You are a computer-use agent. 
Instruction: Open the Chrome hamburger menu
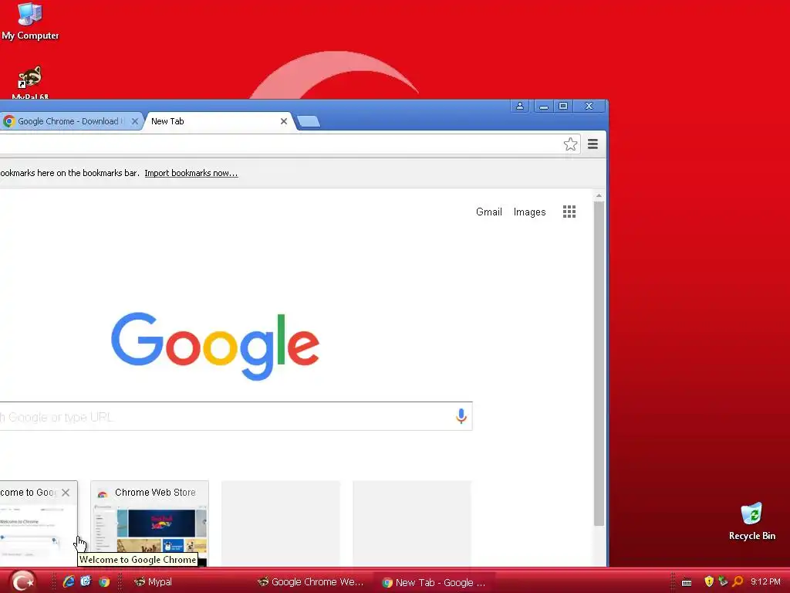(x=593, y=144)
